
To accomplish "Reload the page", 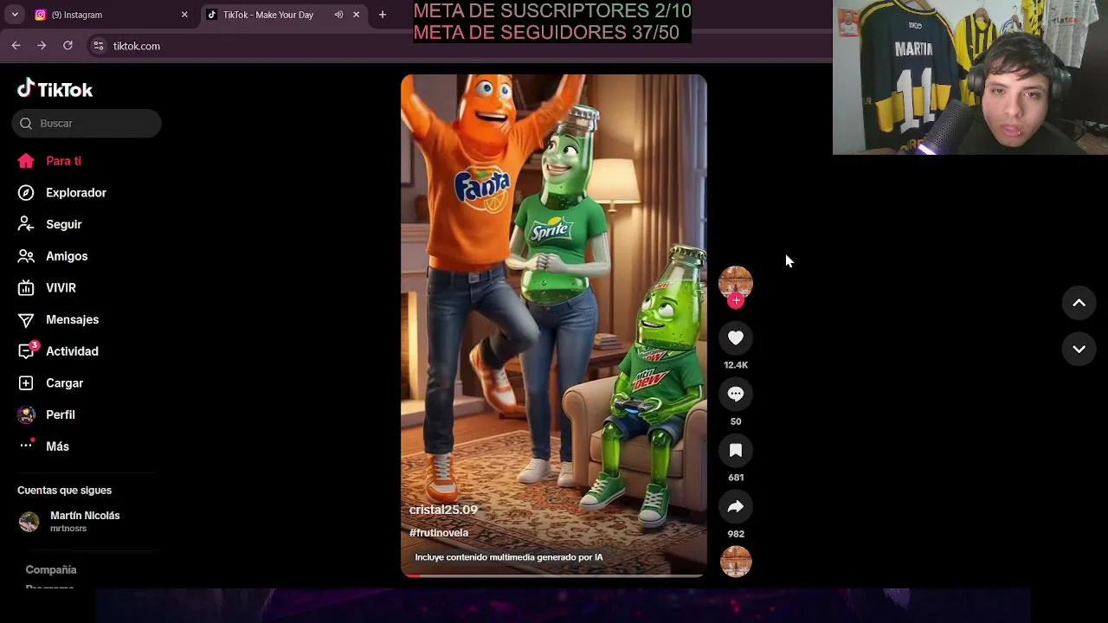I will click(68, 46).
